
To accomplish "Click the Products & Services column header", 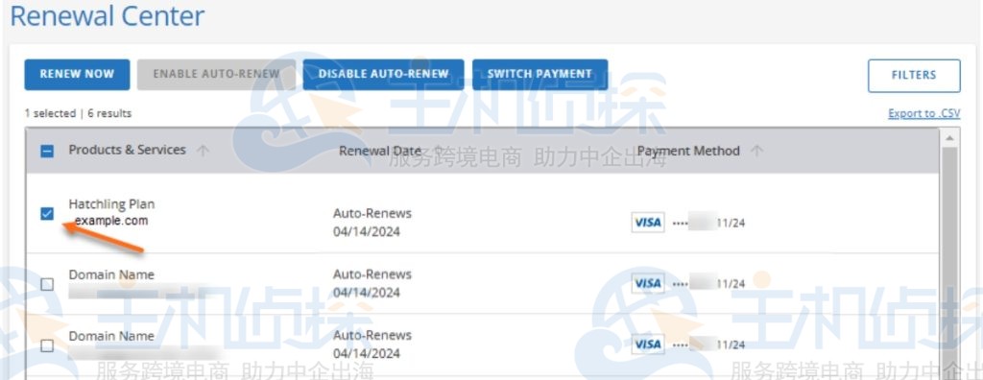I will [x=128, y=150].
